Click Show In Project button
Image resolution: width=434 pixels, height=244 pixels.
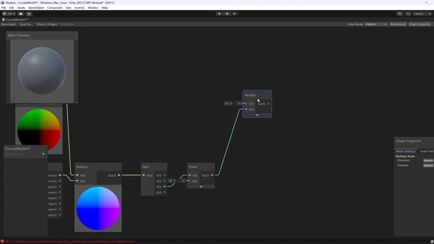pos(47,24)
